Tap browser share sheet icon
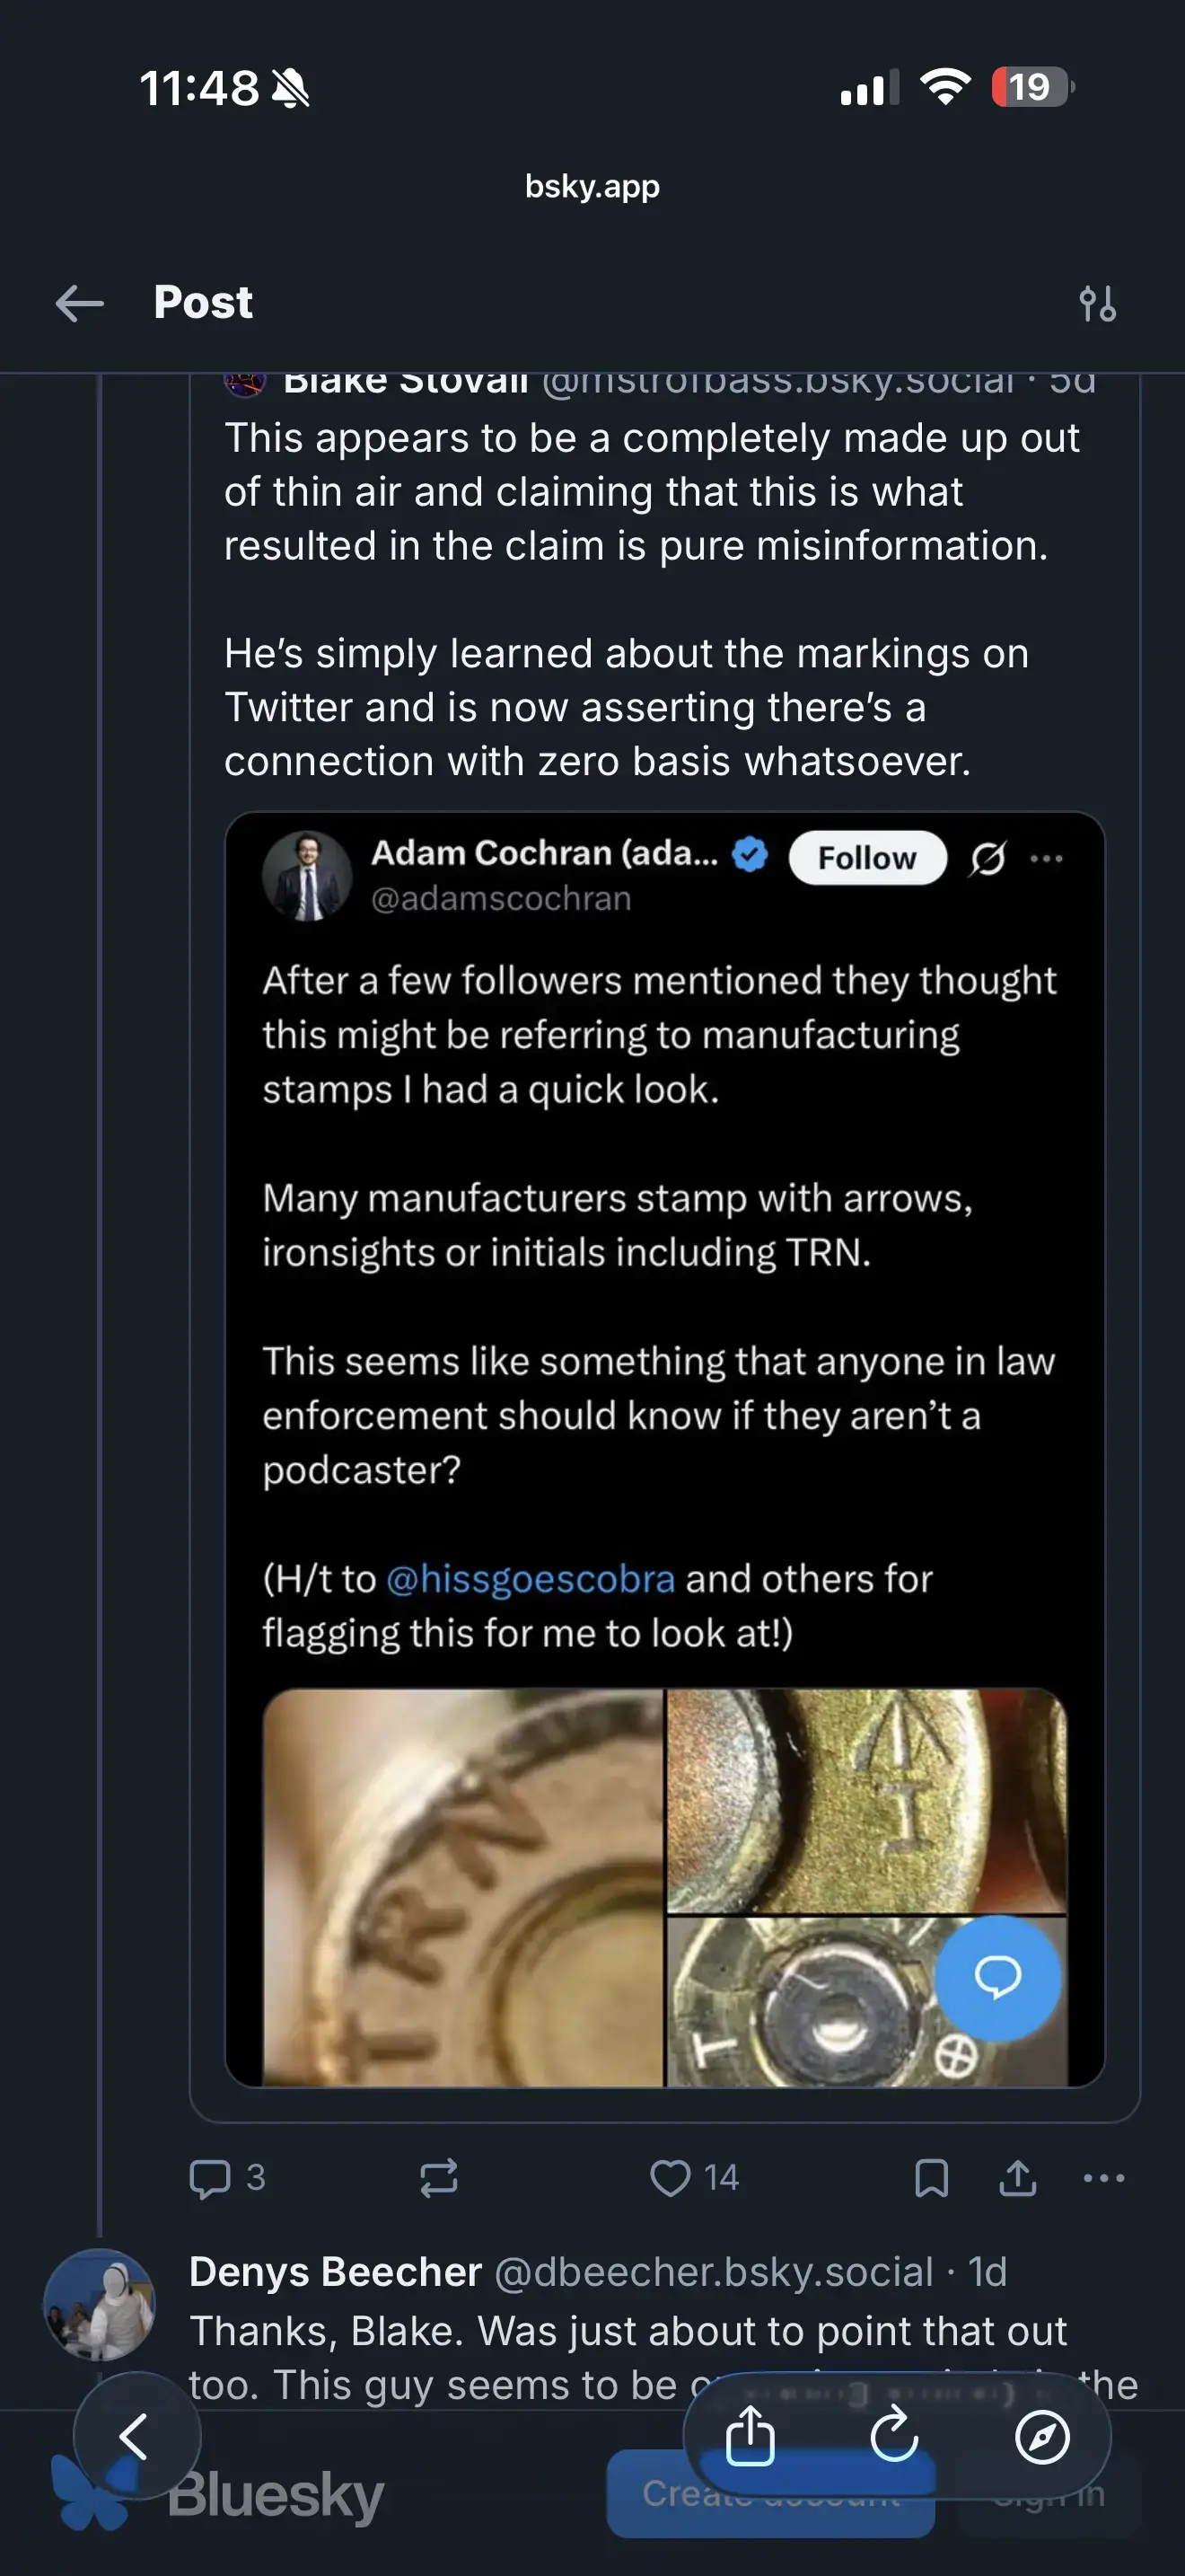The image size is (1185, 2576). pos(750,2436)
